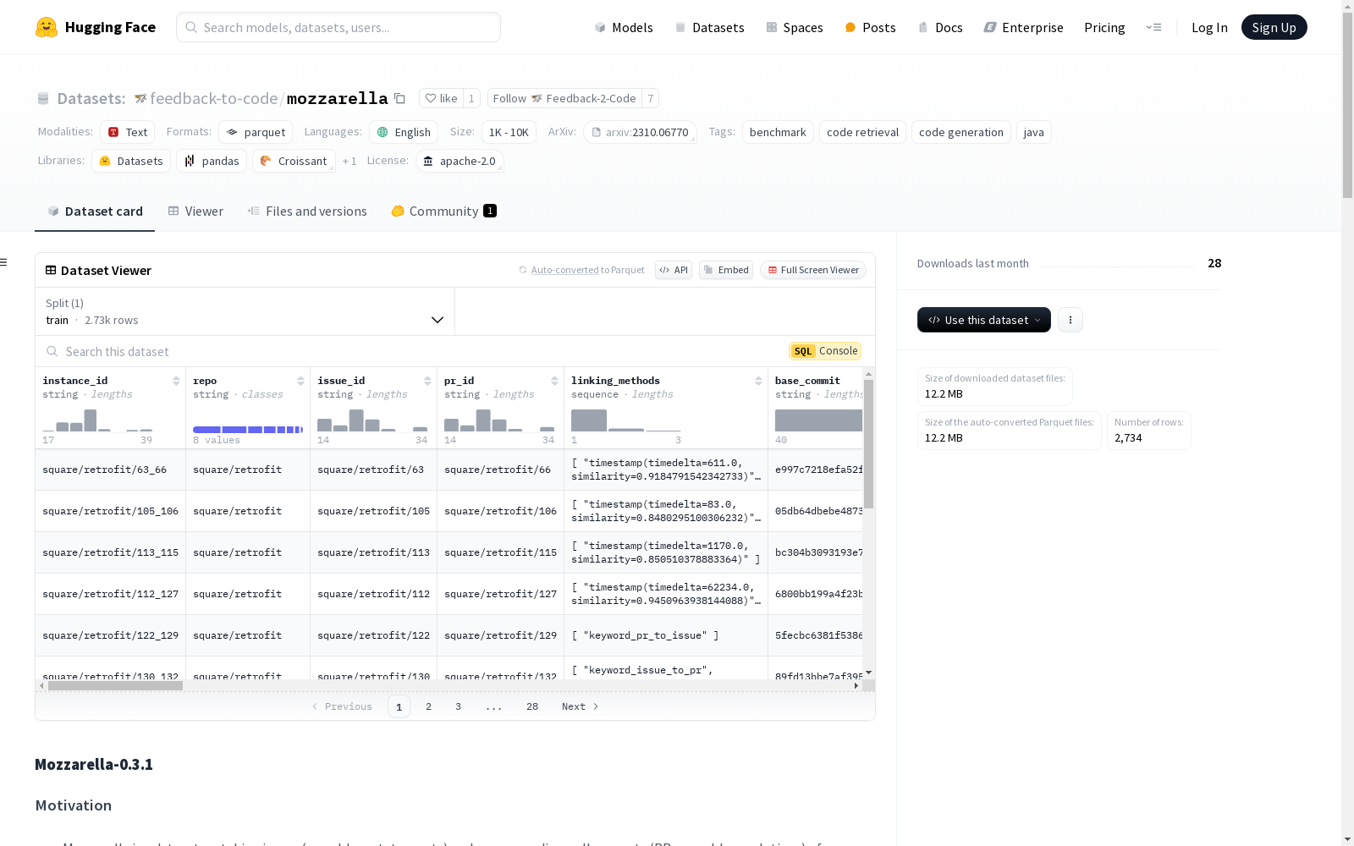Open the Full Screen Viewer
Image resolution: width=1354 pixels, height=846 pixels.
pyautogui.click(x=813, y=270)
